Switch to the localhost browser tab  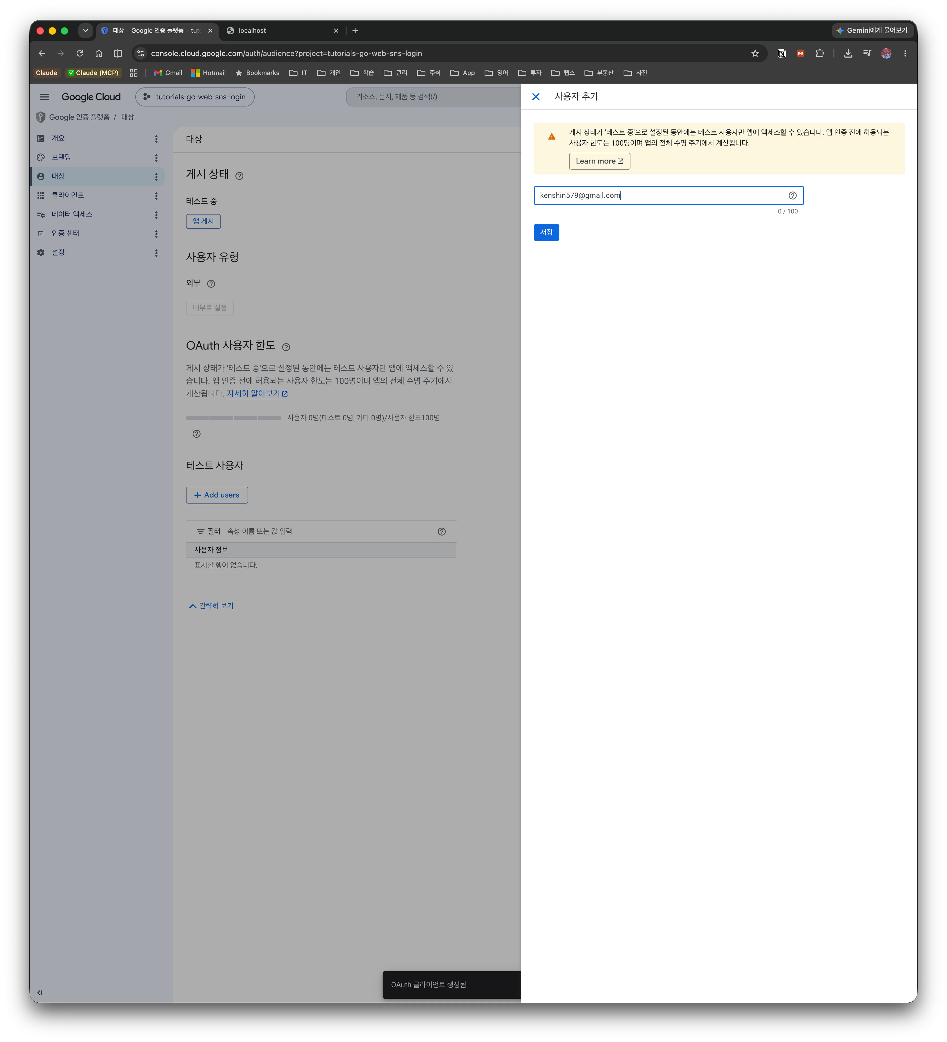point(282,30)
